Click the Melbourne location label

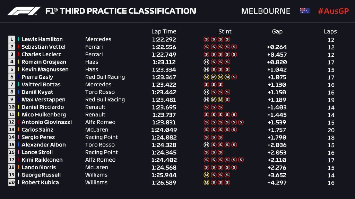coord(266,11)
